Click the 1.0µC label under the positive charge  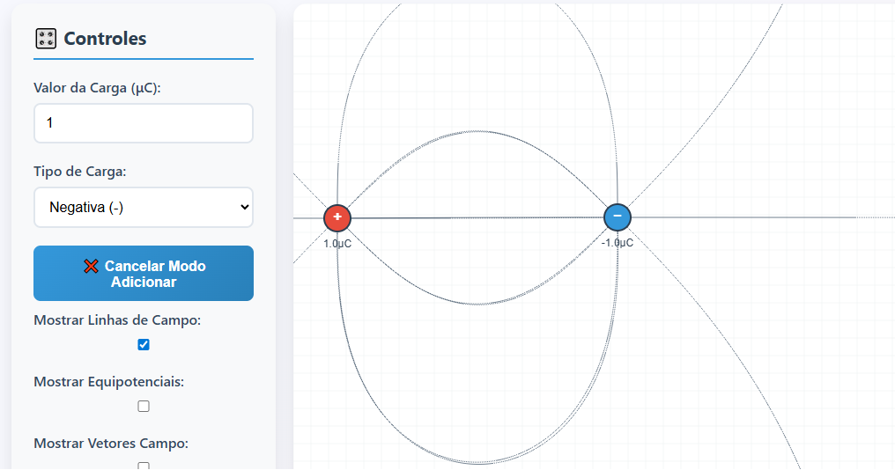[337, 244]
